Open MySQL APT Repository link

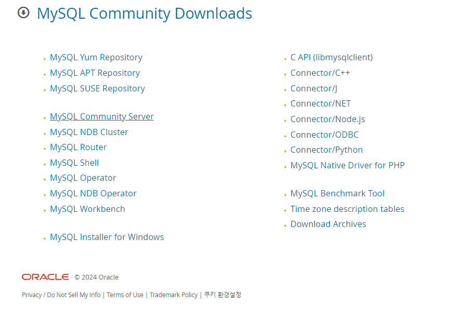[95, 73]
